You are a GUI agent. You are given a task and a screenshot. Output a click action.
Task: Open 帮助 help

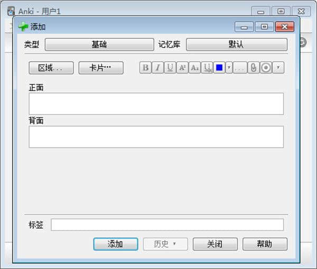(265, 244)
